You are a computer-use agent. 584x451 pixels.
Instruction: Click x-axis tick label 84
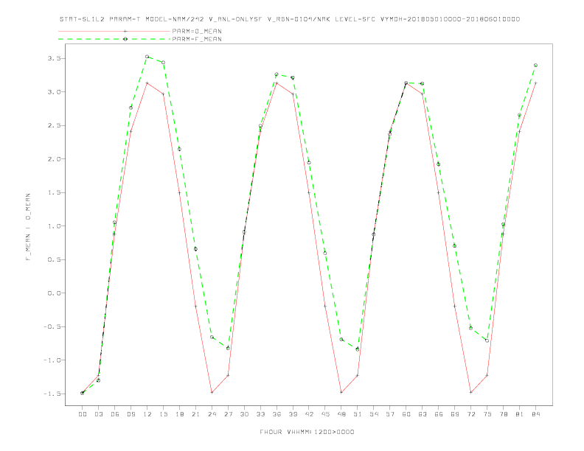535,414
